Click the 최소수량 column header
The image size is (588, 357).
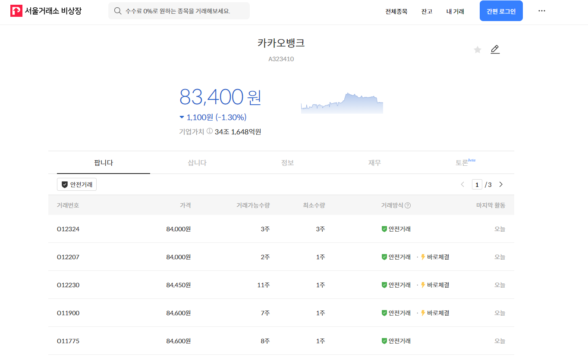coord(314,205)
